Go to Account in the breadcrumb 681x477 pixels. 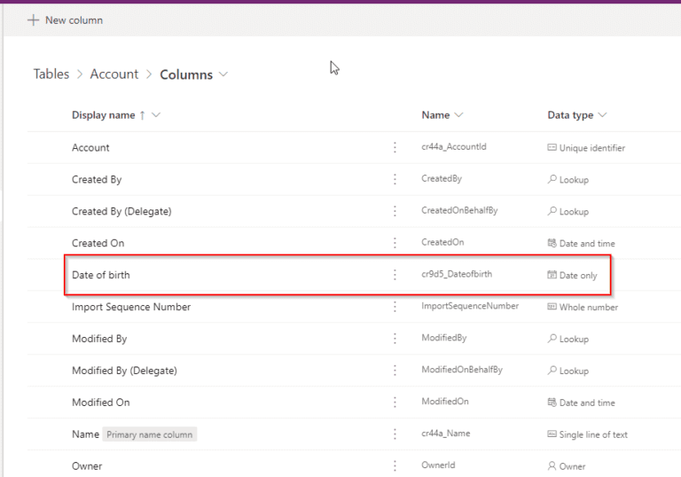tap(114, 74)
